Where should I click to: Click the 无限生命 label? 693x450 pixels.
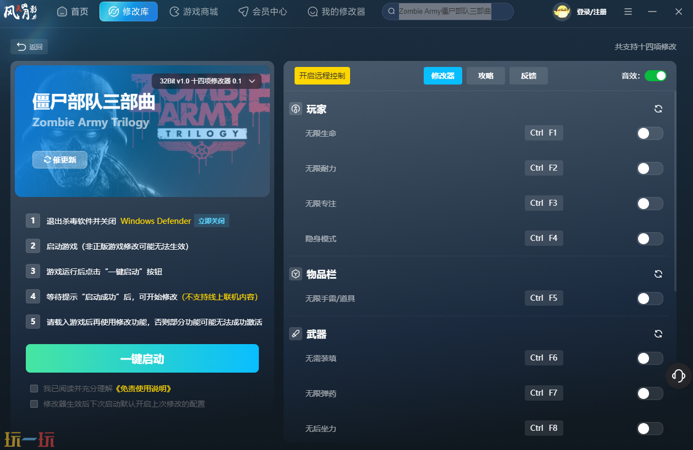pos(321,133)
